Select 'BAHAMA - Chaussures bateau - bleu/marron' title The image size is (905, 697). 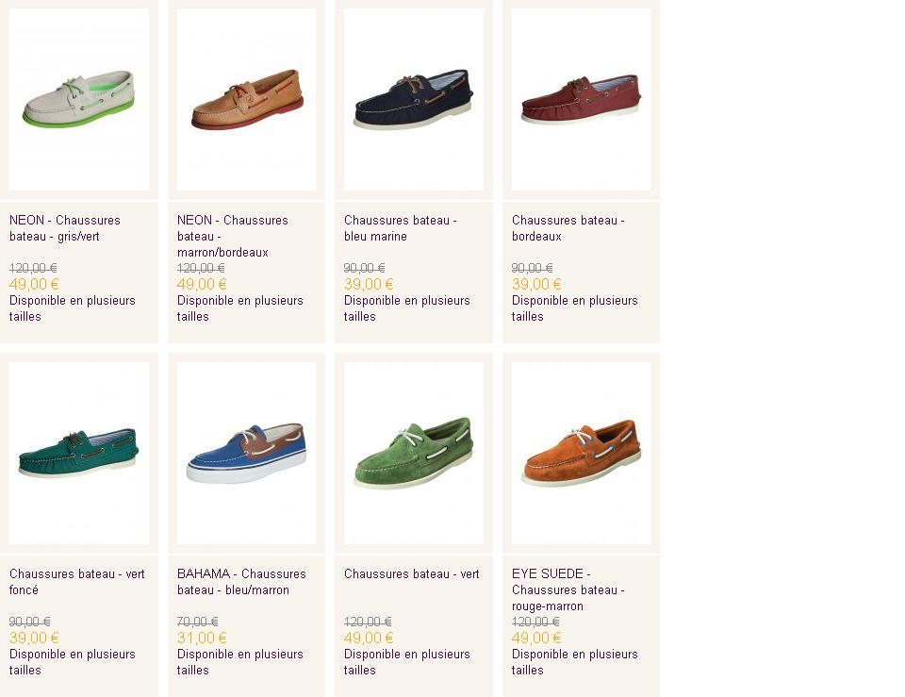coord(241,582)
